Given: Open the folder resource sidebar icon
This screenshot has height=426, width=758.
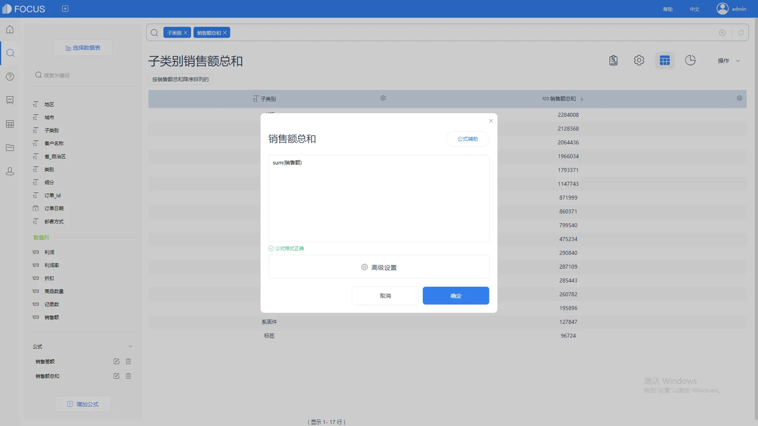Looking at the screenshot, I should point(10,148).
